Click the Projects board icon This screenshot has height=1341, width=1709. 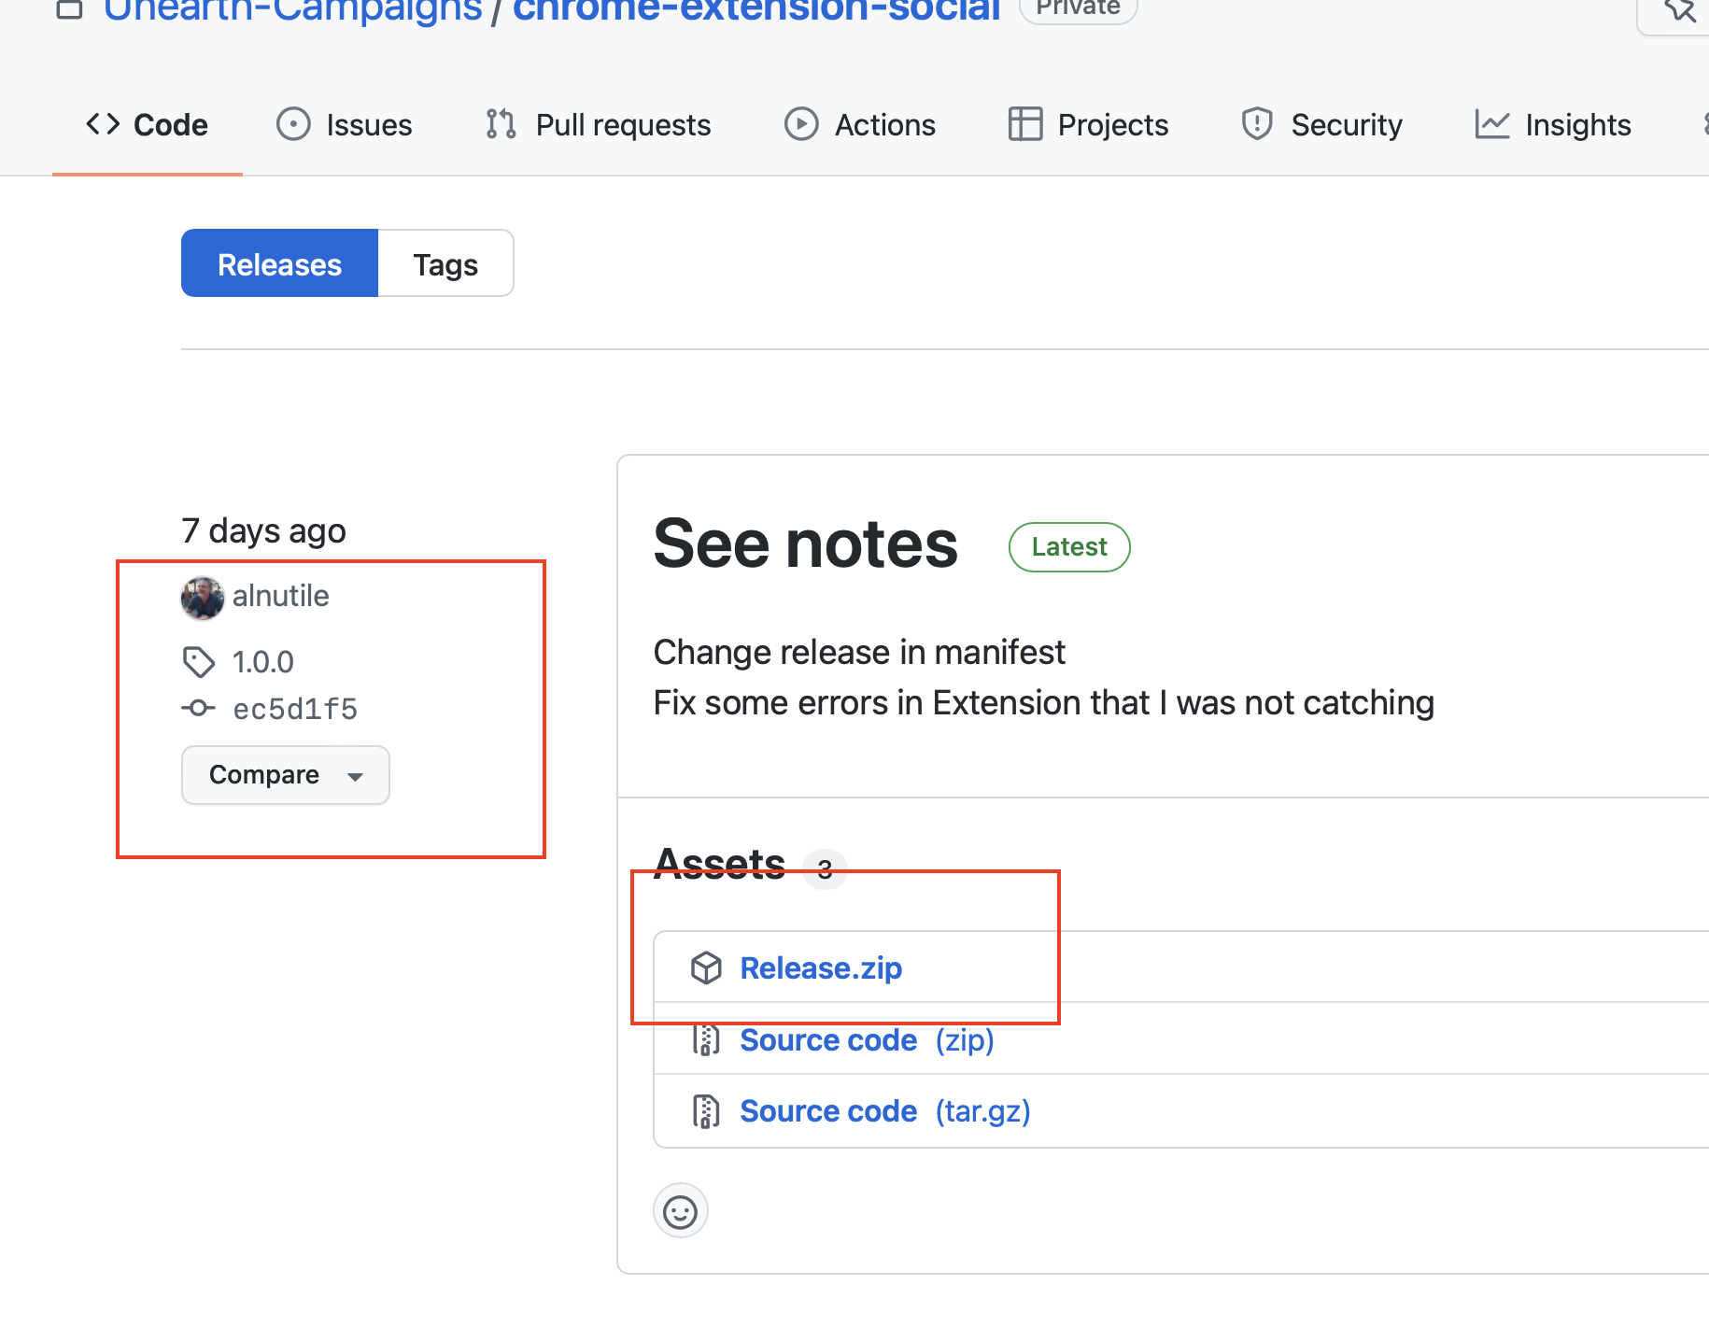1024,123
